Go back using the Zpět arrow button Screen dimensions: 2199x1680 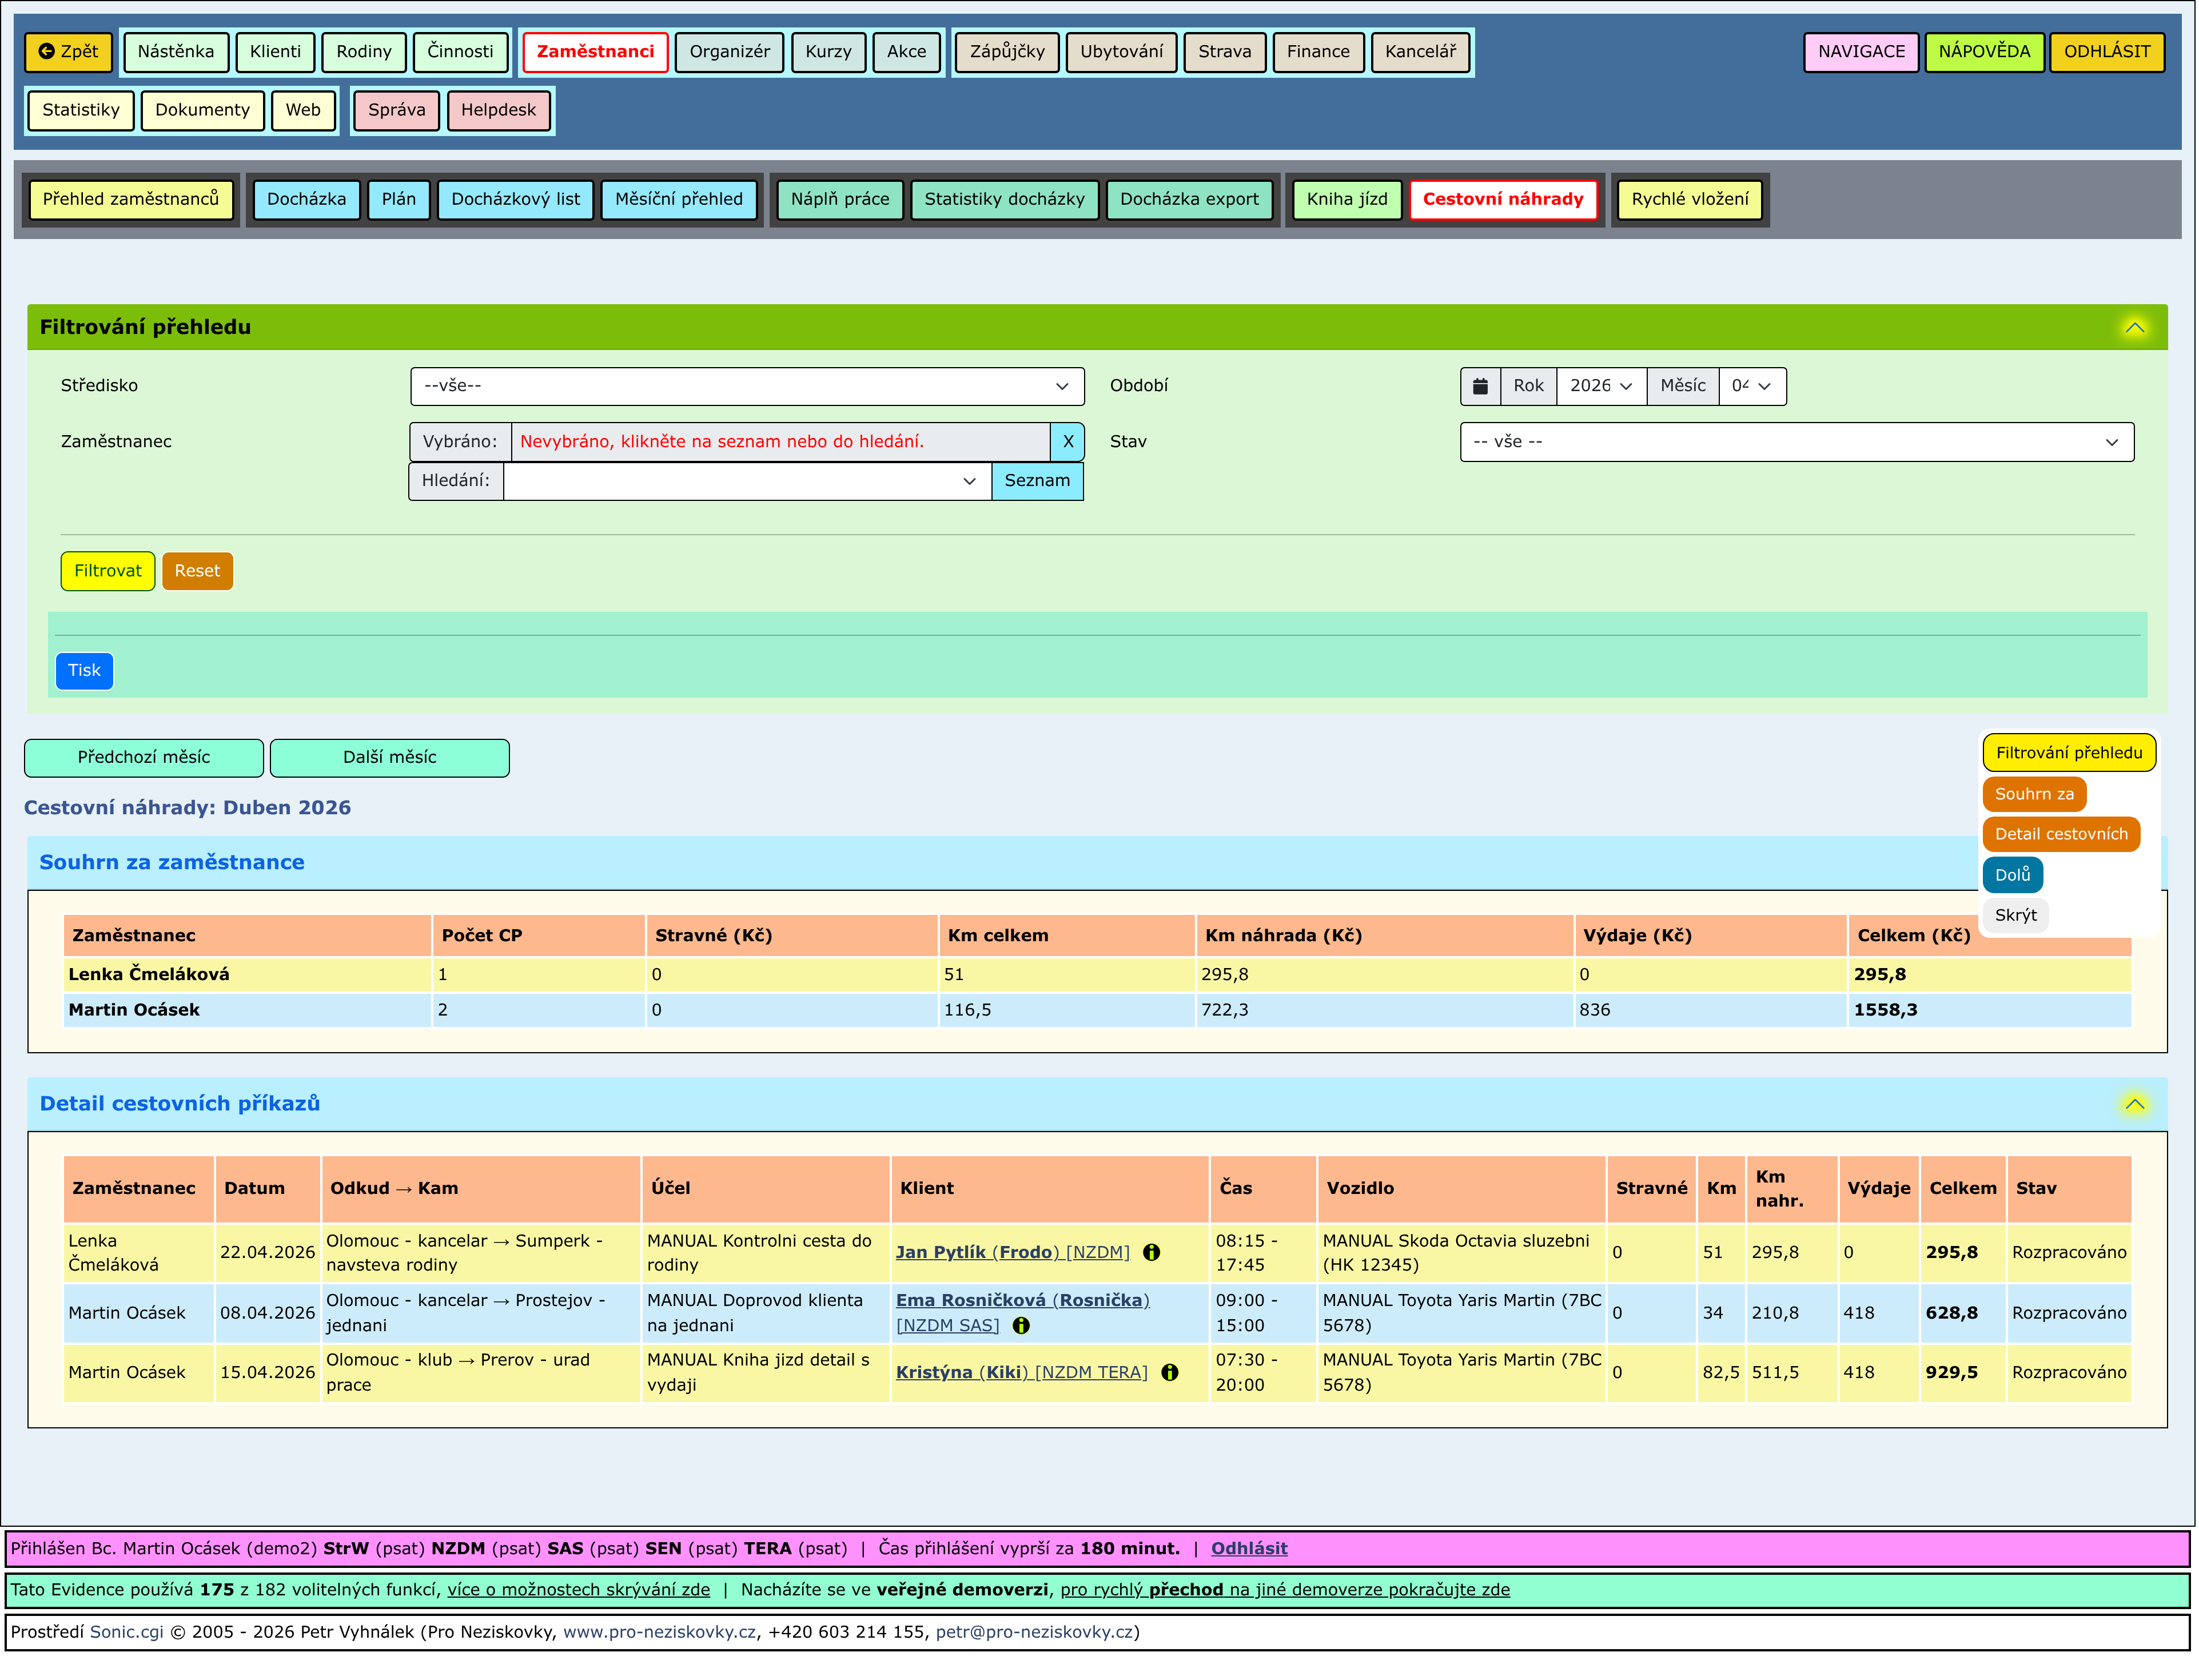coord(68,52)
